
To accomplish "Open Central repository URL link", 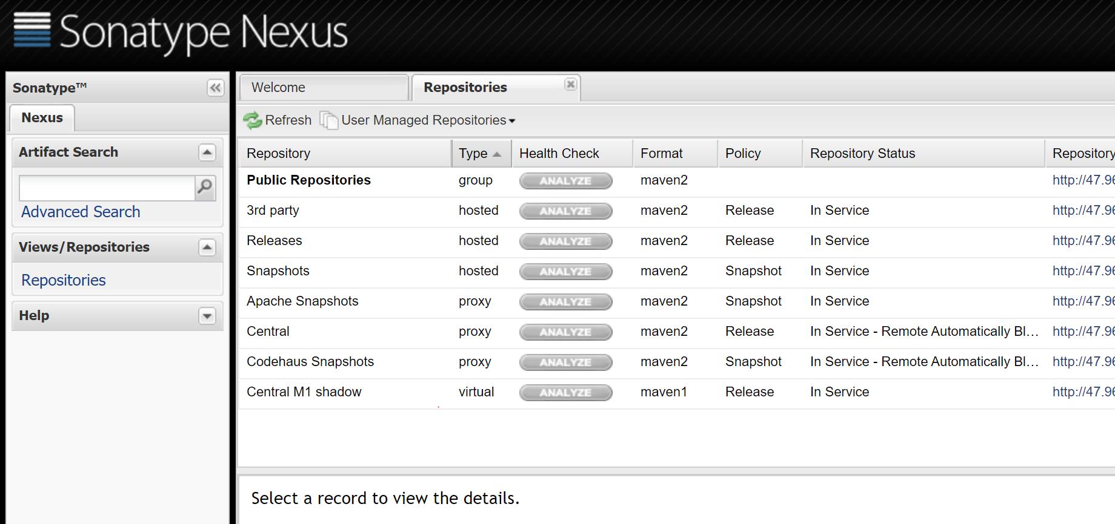I will point(1083,332).
